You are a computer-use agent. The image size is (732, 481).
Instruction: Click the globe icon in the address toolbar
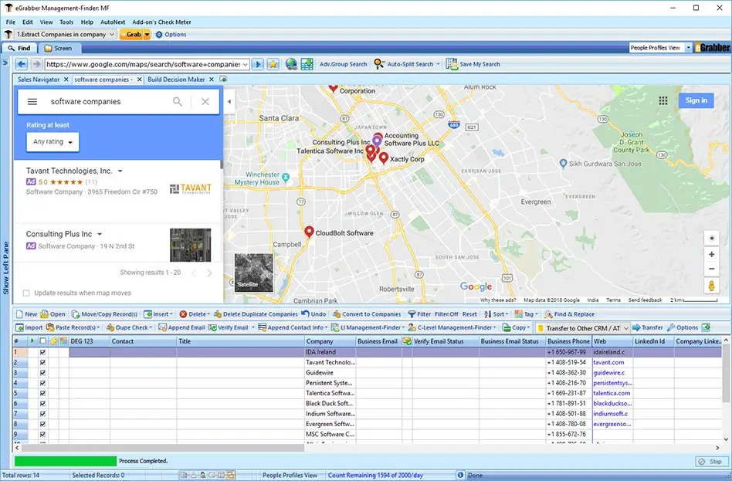pos(291,64)
